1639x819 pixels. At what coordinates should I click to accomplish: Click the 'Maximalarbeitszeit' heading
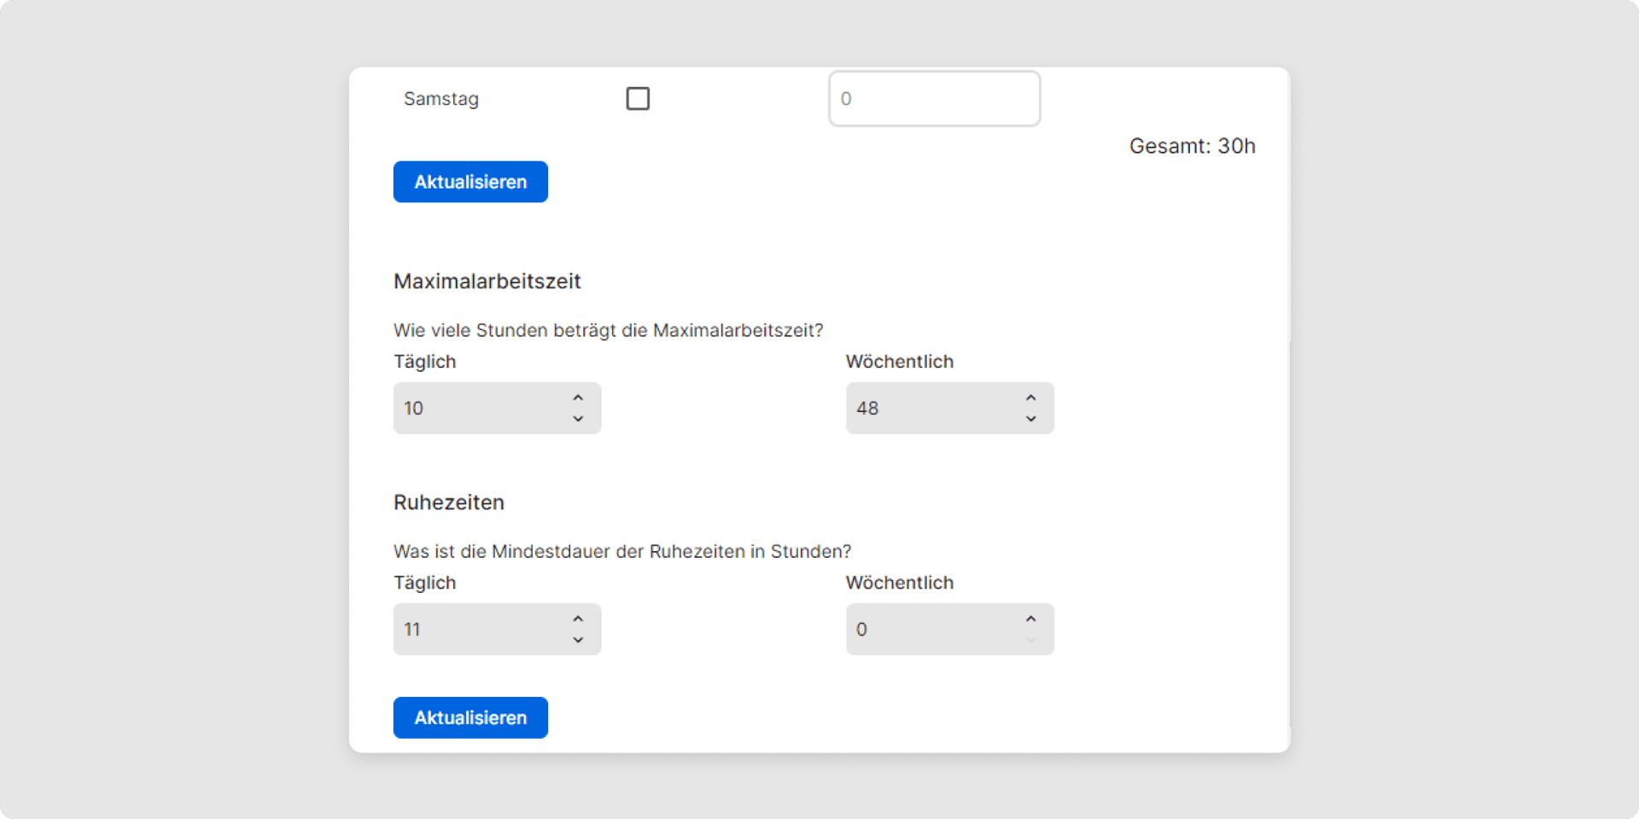487,282
